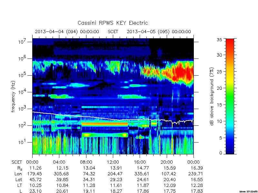
Task: Click the Lon row label
Action: pos(18,174)
